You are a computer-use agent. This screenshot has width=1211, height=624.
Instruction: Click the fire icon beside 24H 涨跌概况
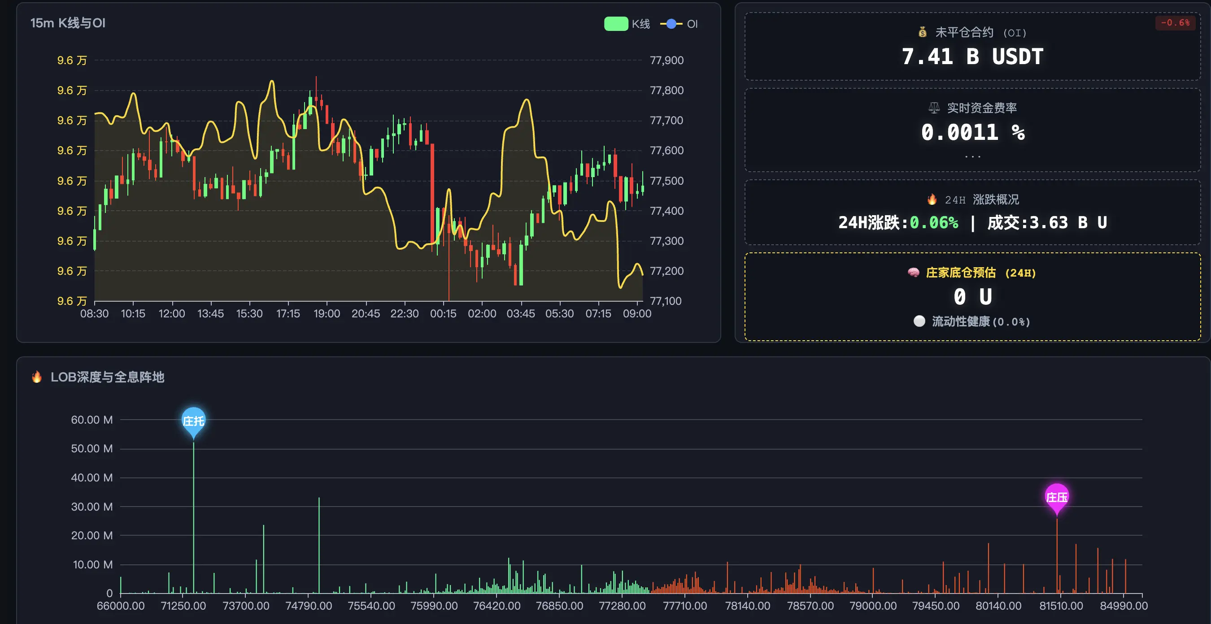pyautogui.click(x=932, y=199)
